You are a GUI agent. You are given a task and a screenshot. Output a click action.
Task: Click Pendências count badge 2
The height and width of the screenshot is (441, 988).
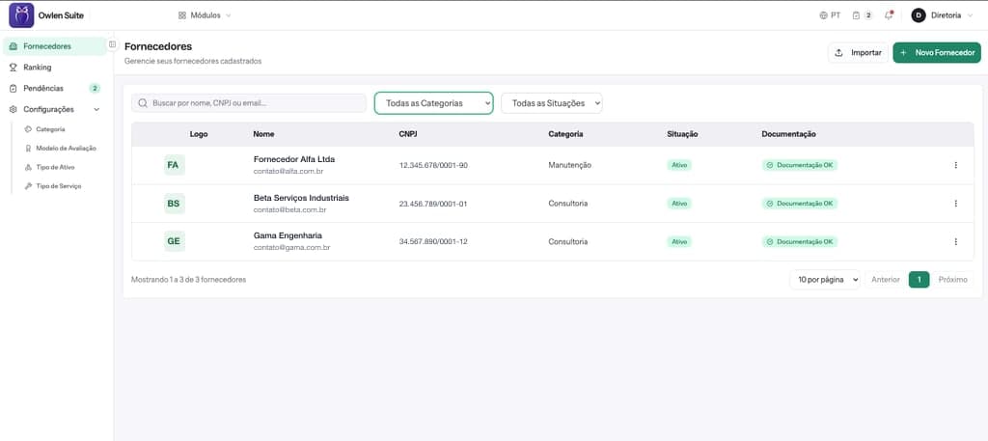point(95,88)
